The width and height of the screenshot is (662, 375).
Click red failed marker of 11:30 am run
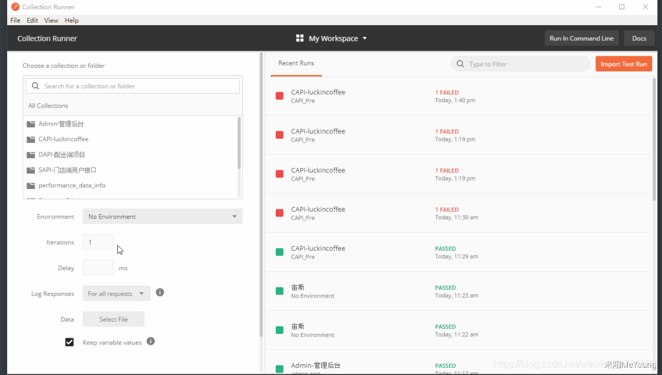(279, 212)
